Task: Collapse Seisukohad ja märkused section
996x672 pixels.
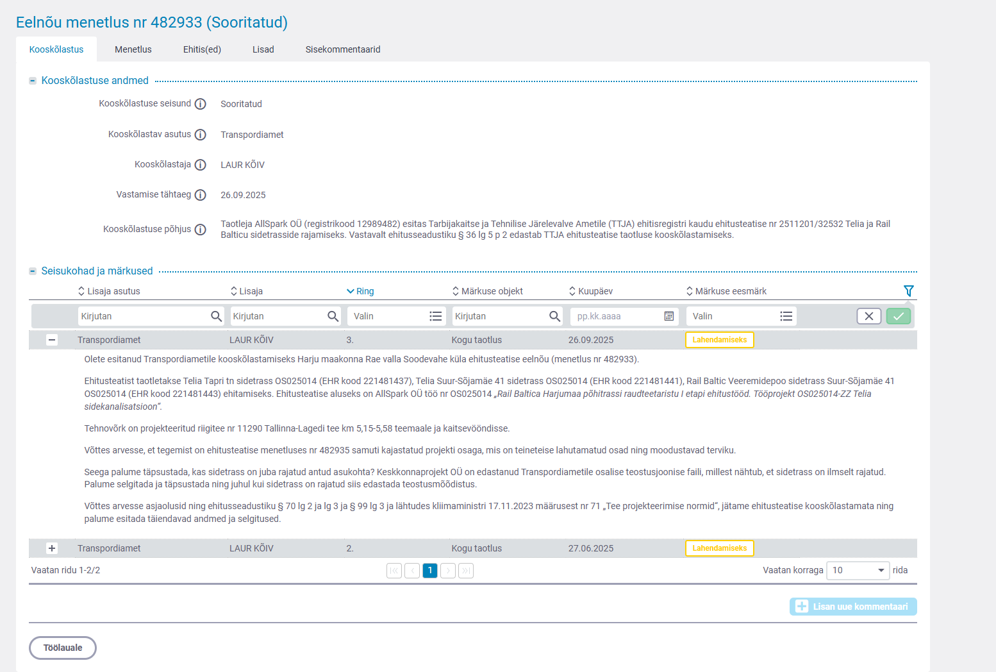Action: pos(33,271)
